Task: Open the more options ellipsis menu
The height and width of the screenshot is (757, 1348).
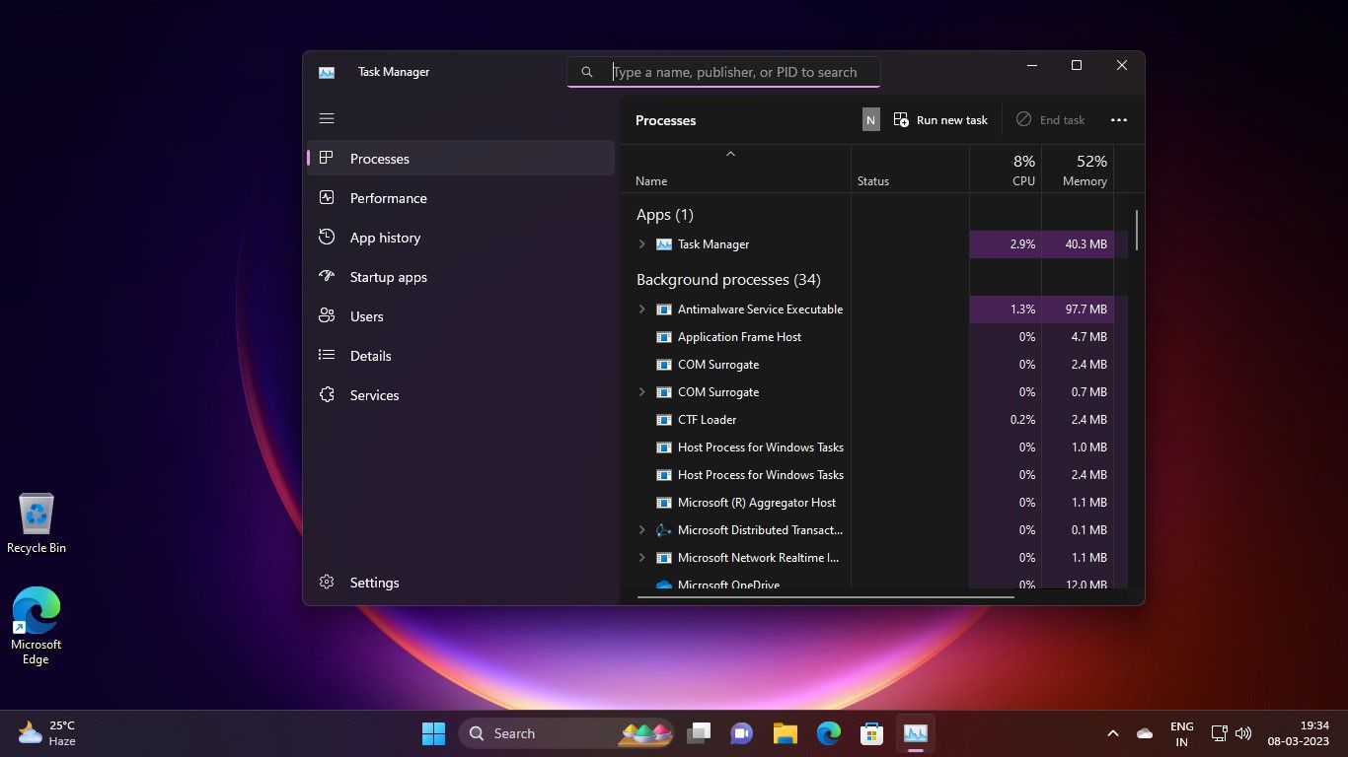Action: coord(1118,119)
